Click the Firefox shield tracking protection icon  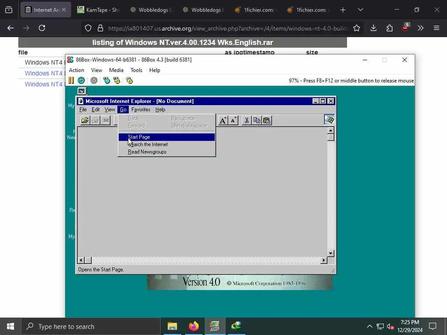coord(88,28)
